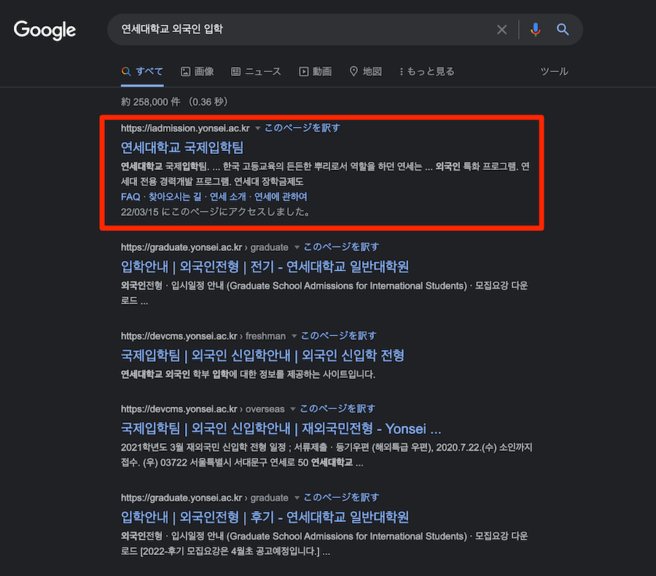Click the devcms.yonsei.ac.kr › freshman URL text
The image size is (656, 576).
coord(203,336)
